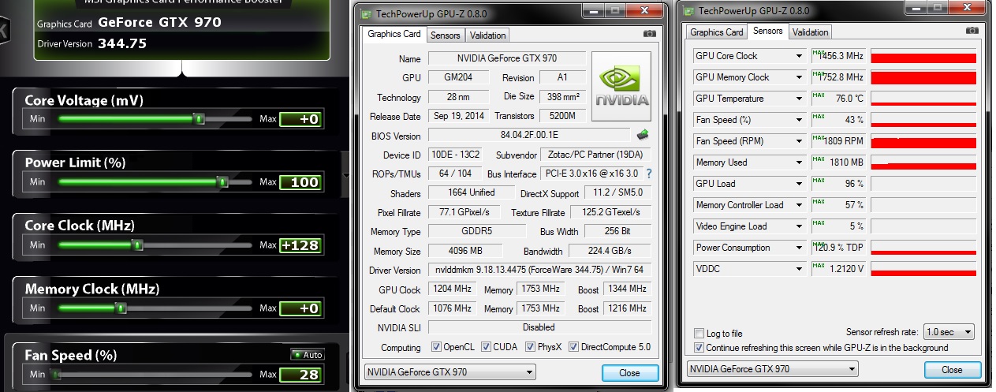This screenshot has width=996, height=392.
Task: Click Fan Speed 28 value field
Action: tap(300, 375)
